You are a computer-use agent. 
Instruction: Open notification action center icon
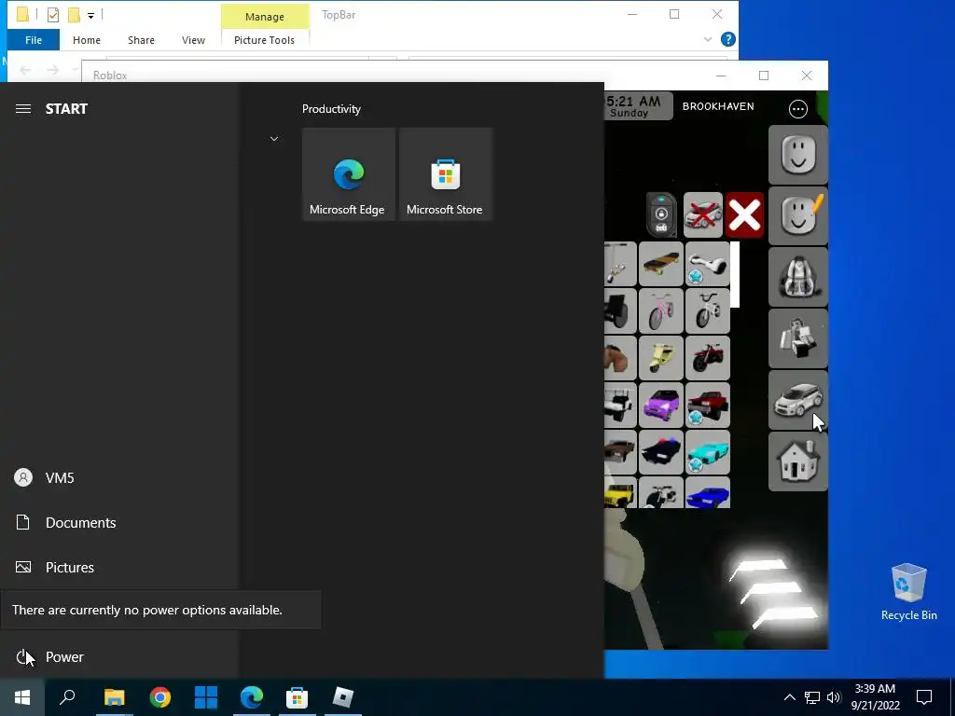(x=924, y=697)
